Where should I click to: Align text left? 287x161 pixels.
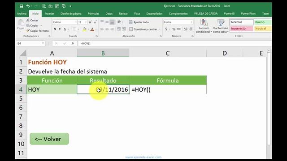pyautogui.click(x=102, y=29)
